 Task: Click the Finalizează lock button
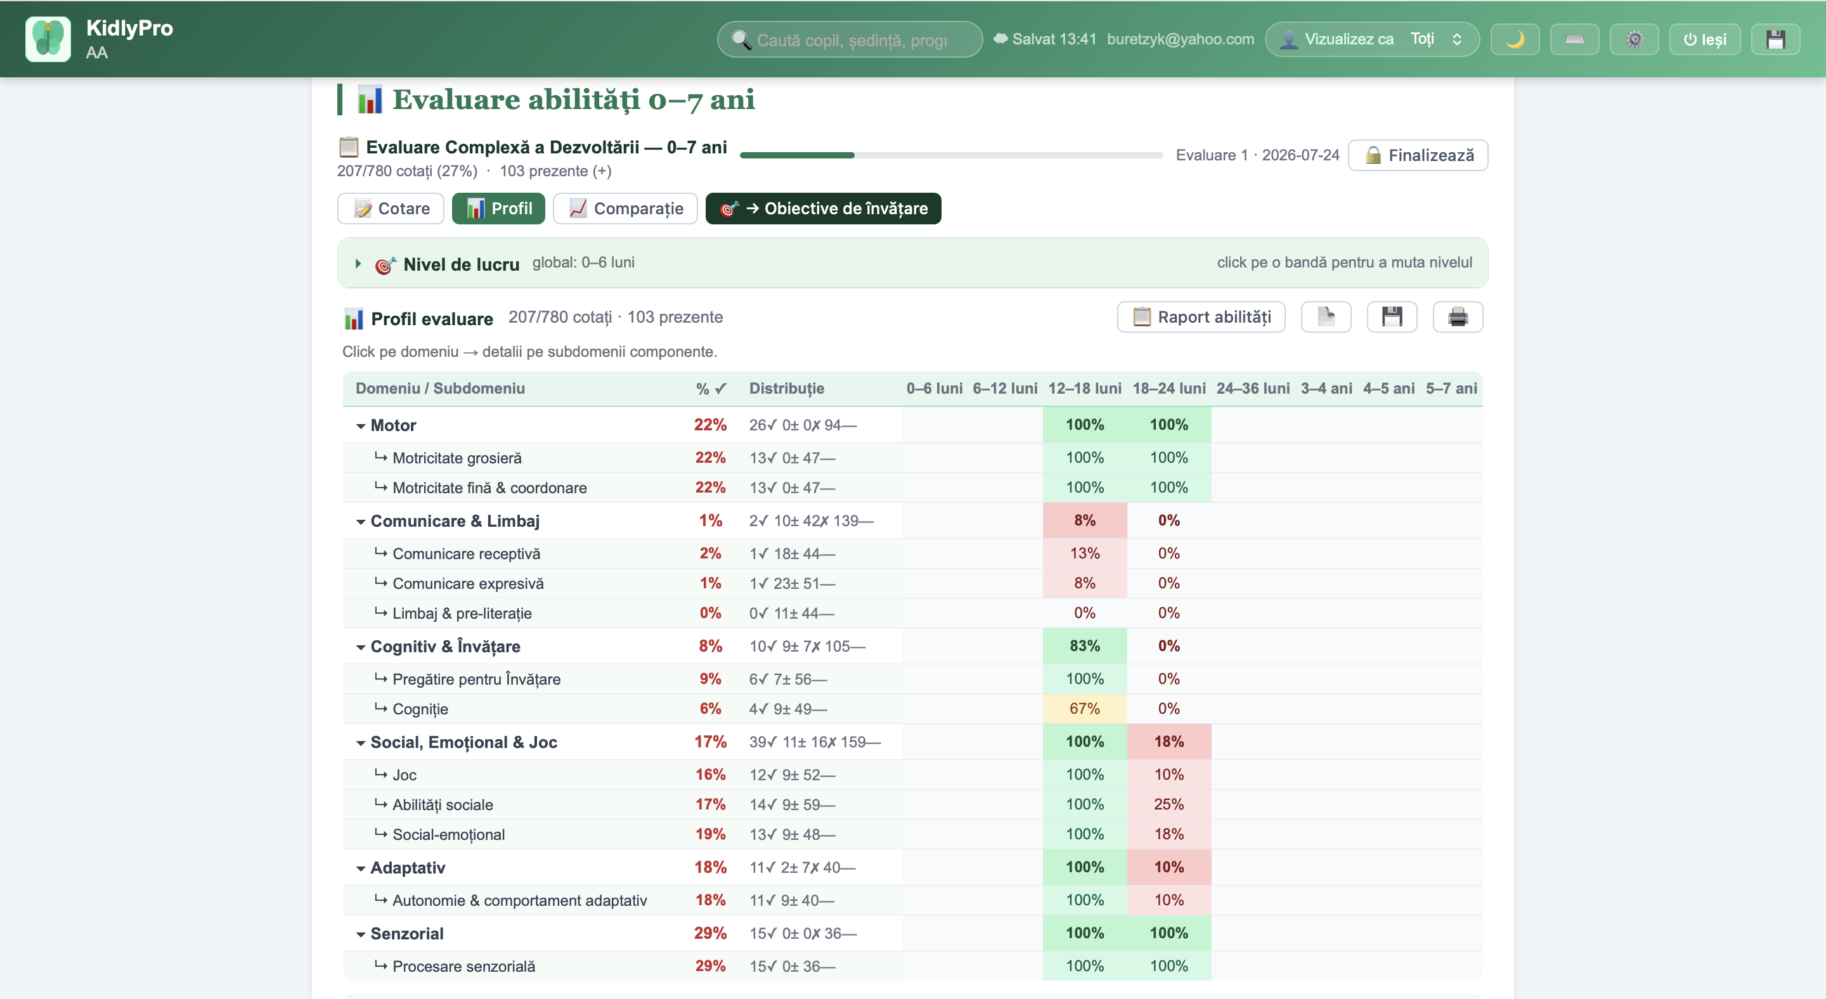click(x=1418, y=155)
